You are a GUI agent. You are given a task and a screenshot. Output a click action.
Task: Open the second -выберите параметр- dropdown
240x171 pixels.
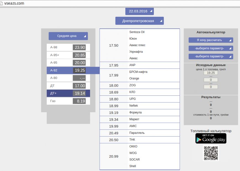(211, 56)
